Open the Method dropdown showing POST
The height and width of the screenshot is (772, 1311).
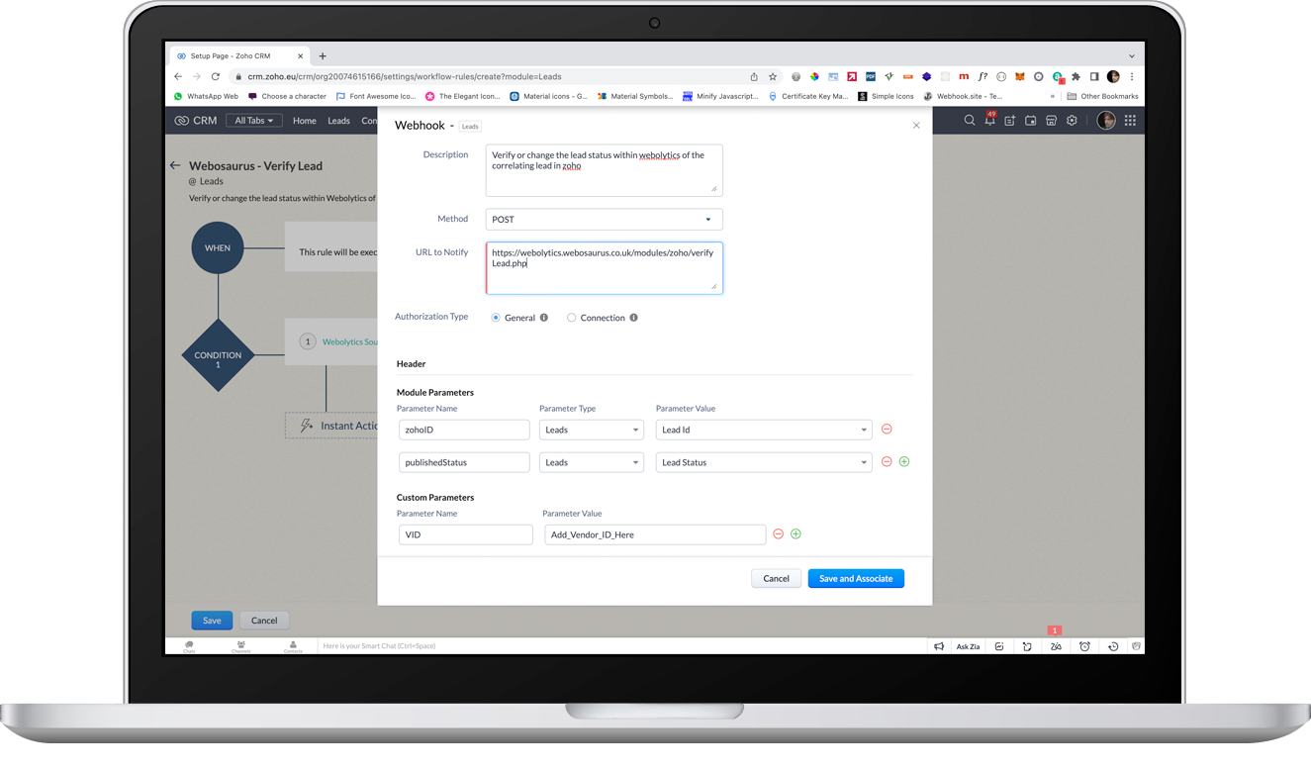[x=605, y=219]
